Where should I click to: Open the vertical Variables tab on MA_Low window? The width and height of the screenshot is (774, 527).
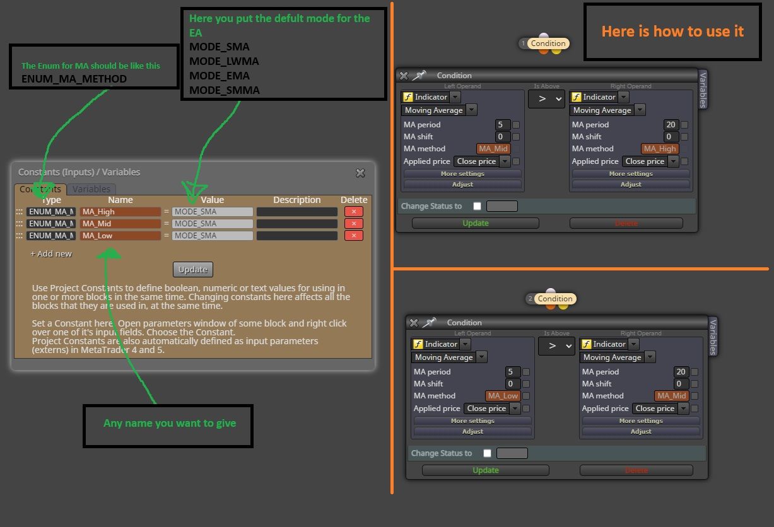tap(713, 336)
